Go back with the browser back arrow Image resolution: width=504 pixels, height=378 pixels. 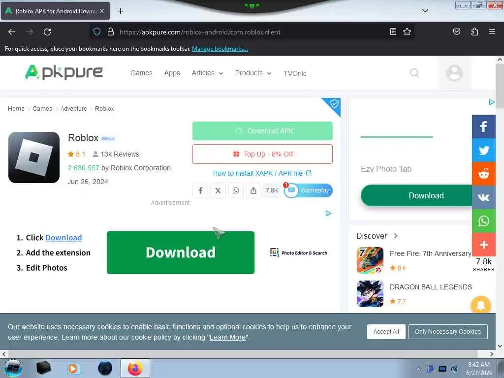coord(12,32)
